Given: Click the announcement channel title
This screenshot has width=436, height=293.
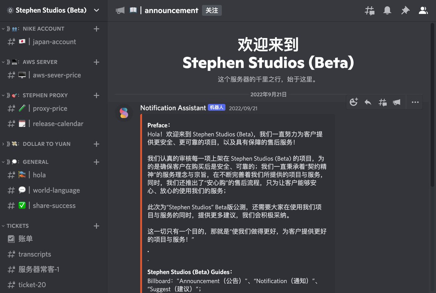Looking at the screenshot, I should 171,11.
